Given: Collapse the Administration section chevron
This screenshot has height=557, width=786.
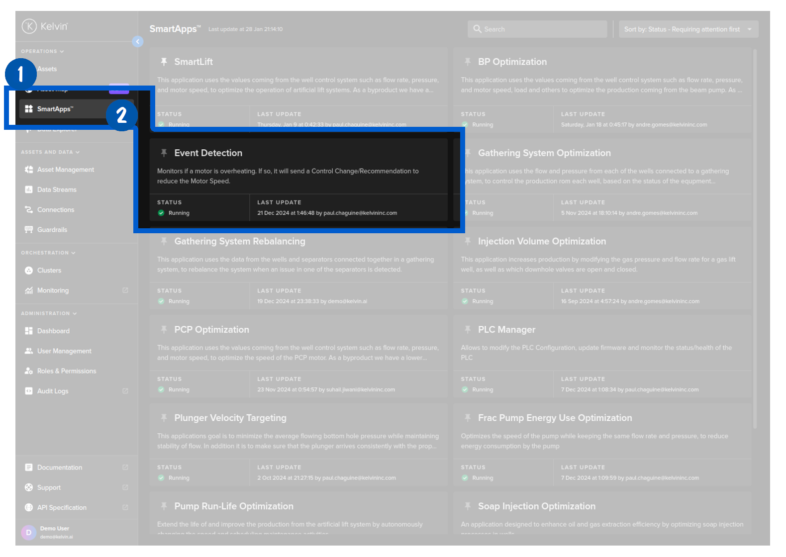Looking at the screenshot, I should pyautogui.click(x=75, y=314).
